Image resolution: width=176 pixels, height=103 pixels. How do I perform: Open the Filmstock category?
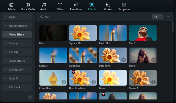(x=17, y=87)
